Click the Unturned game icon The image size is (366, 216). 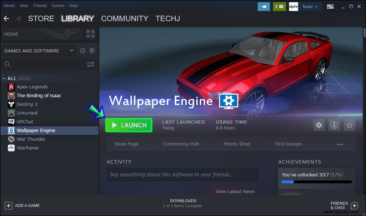[x=11, y=113]
